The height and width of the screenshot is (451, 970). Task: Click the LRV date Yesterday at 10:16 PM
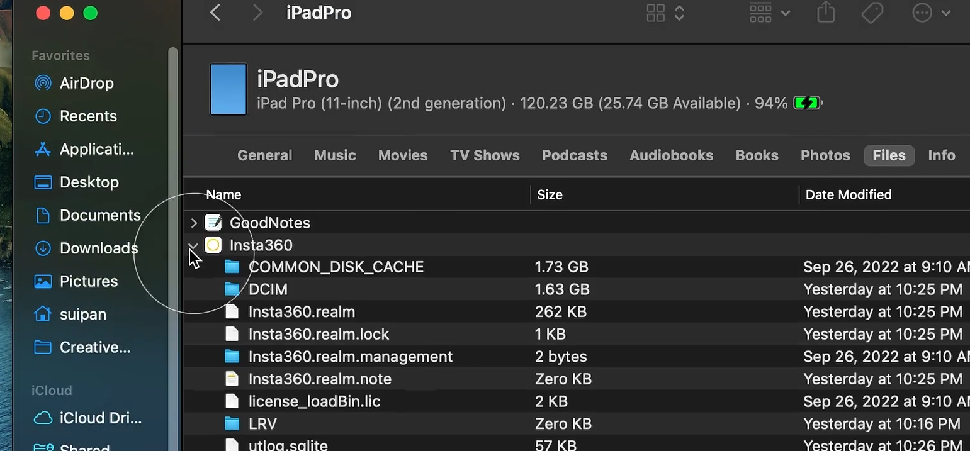pos(882,424)
